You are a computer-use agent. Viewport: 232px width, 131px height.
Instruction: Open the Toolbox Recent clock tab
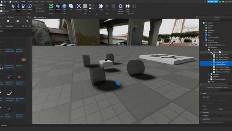[x=18, y=21]
